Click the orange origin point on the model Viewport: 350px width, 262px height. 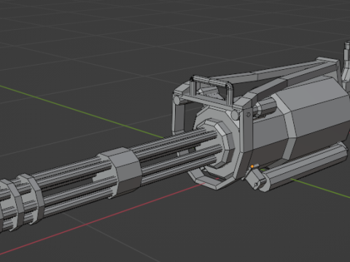pyautogui.click(x=252, y=166)
